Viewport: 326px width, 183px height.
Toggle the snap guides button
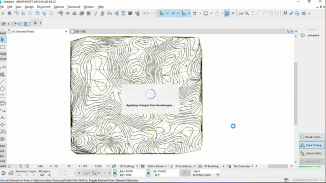[173, 13]
